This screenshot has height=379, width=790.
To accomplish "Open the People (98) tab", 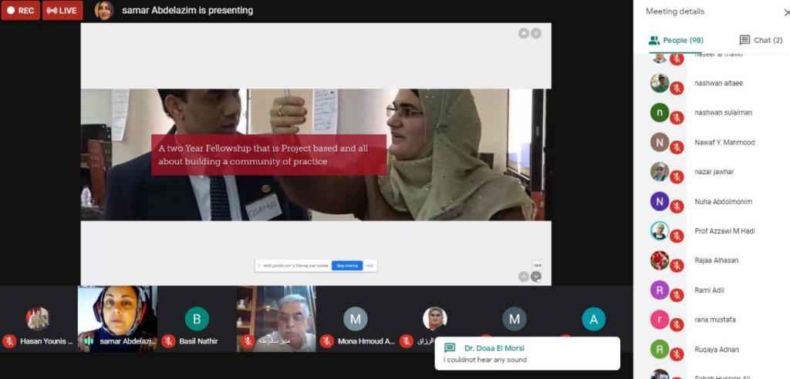I will (x=676, y=40).
